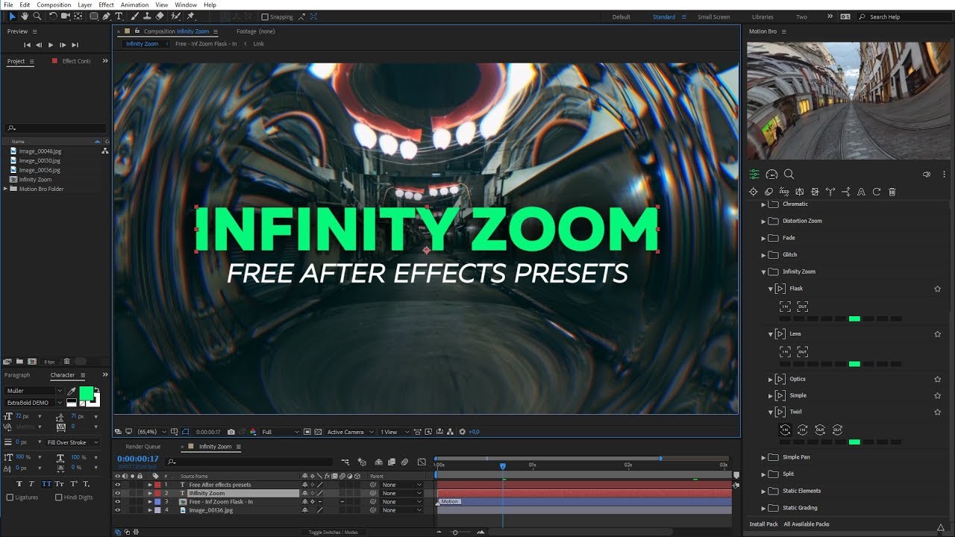955x537 pixels.
Task: Open the Motion Bro search icon
Action: pos(789,174)
